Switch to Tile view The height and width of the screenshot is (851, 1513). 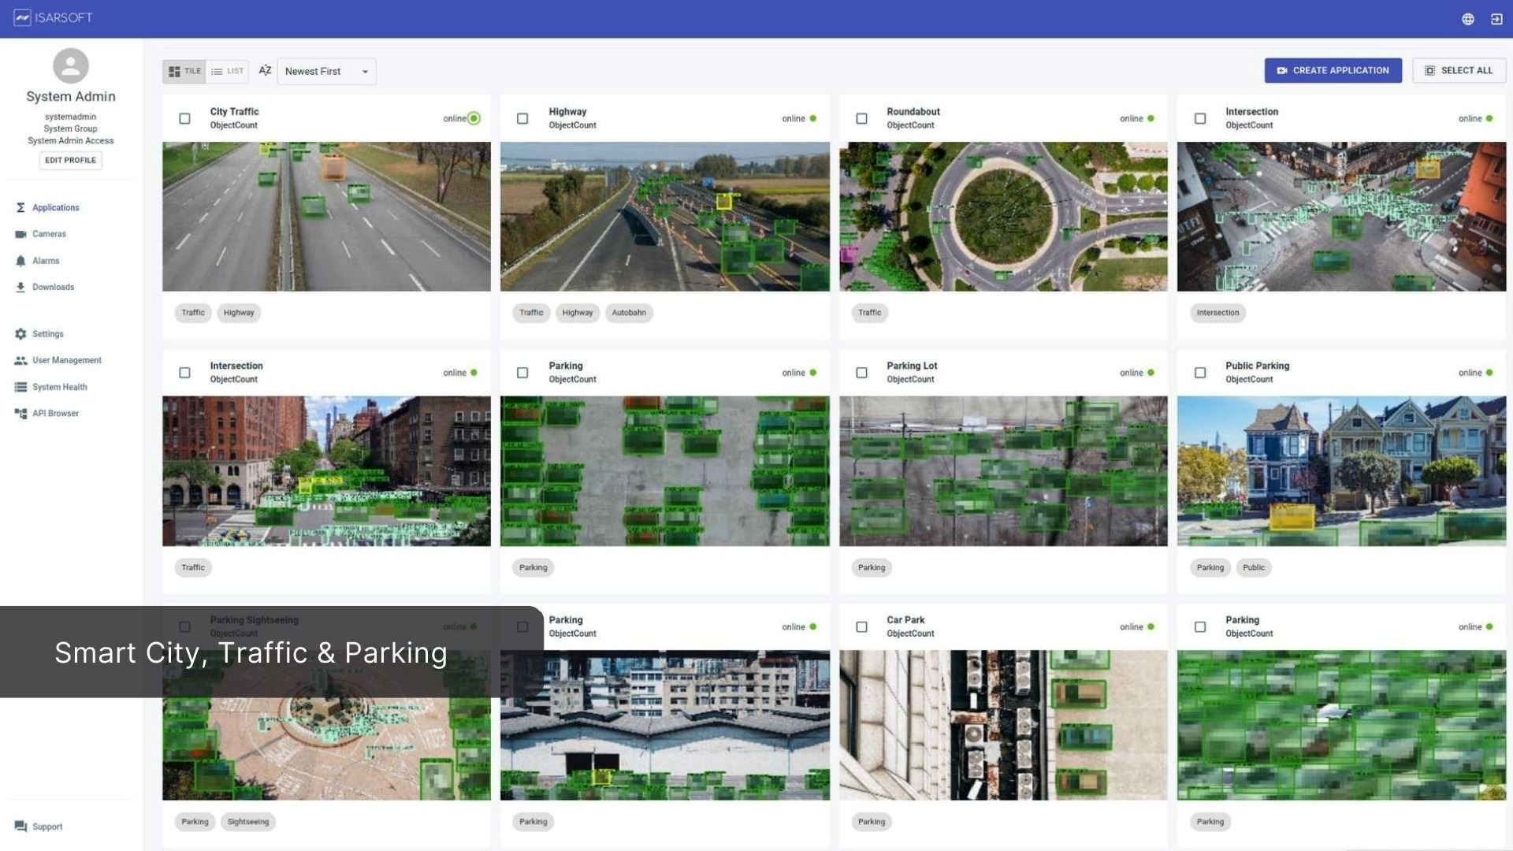tap(184, 71)
